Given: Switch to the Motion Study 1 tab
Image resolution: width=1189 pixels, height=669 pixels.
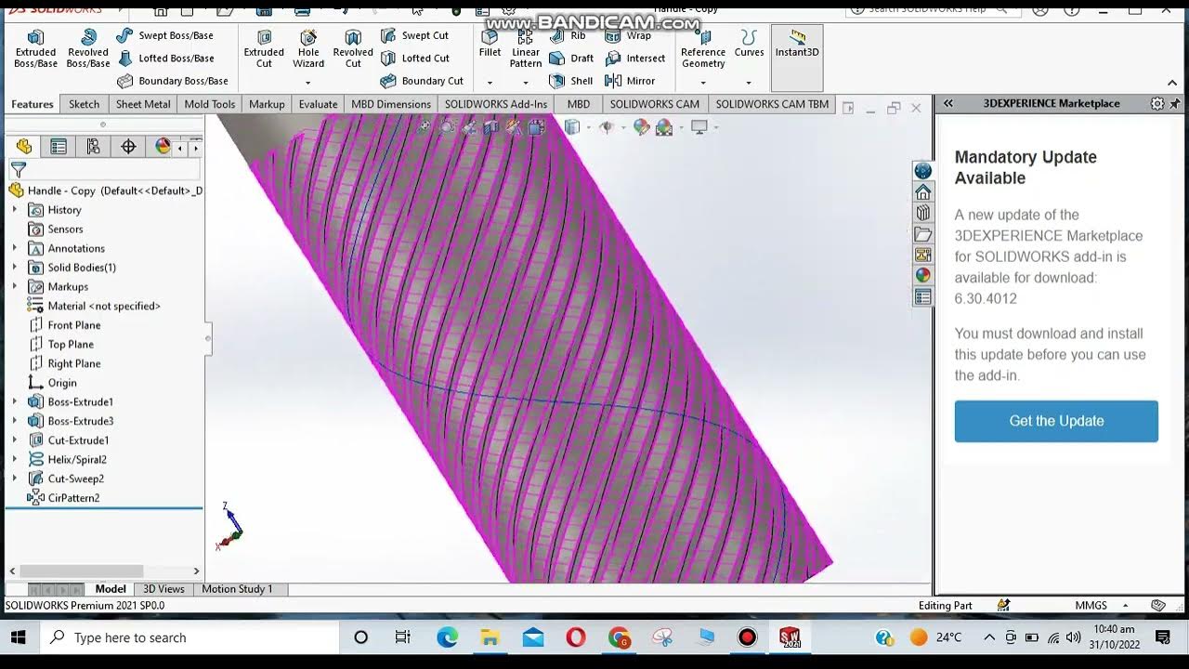Looking at the screenshot, I should [237, 589].
